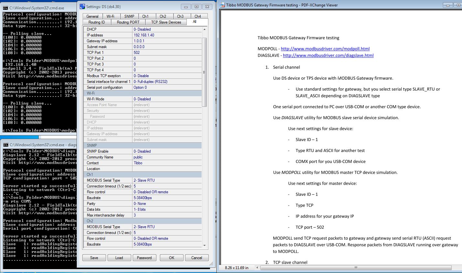Click the cmd.exe icon of the diagslave console
Screen dimensions: 462x273
coord(5,145)
